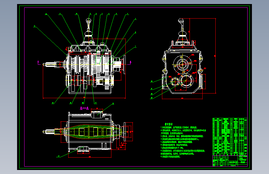This screenshot has height=174, width=269.
Task: Click the input shaft end in the main view
Action: pos(44,65)
